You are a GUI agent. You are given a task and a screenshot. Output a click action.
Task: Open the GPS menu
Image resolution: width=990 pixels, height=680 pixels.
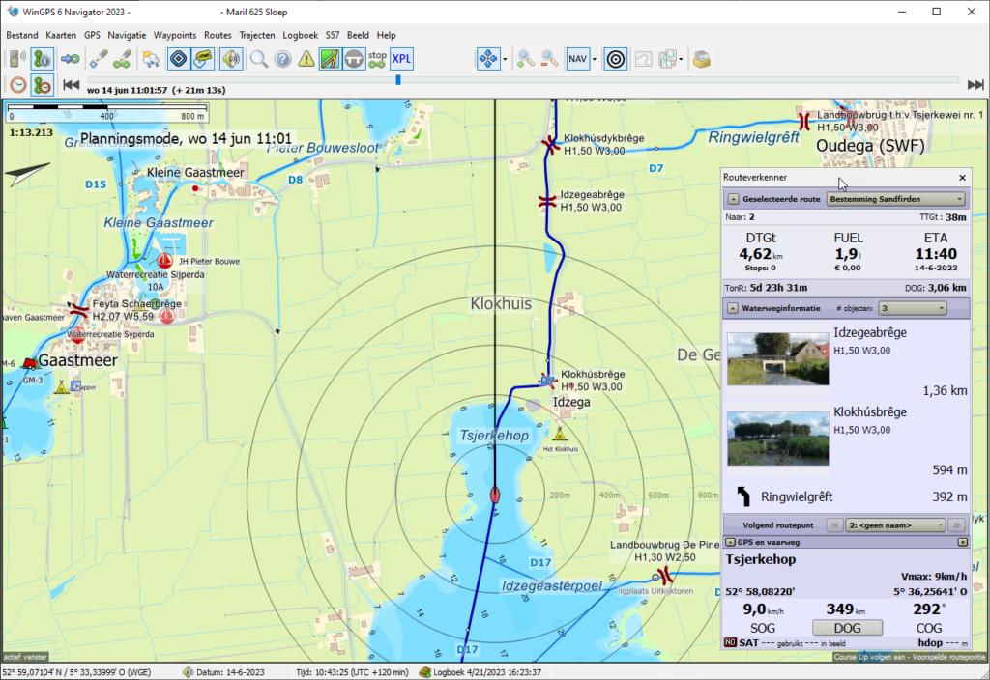click(92, 35)
